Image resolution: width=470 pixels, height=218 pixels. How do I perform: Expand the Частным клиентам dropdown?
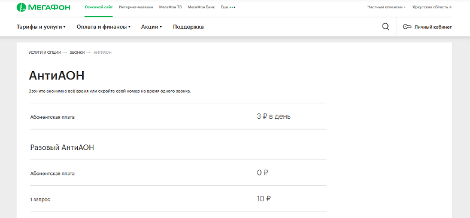(x=386, y=7)
